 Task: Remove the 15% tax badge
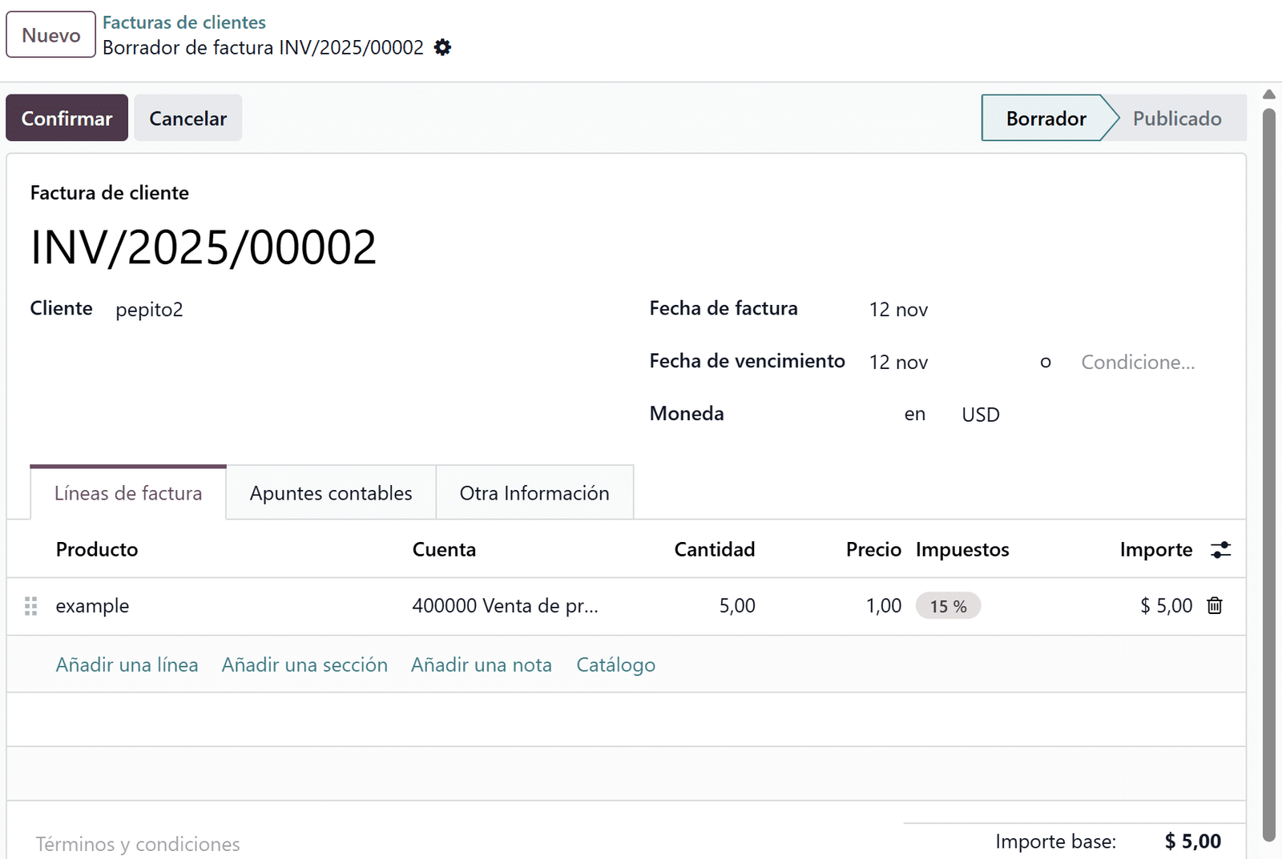949,606
